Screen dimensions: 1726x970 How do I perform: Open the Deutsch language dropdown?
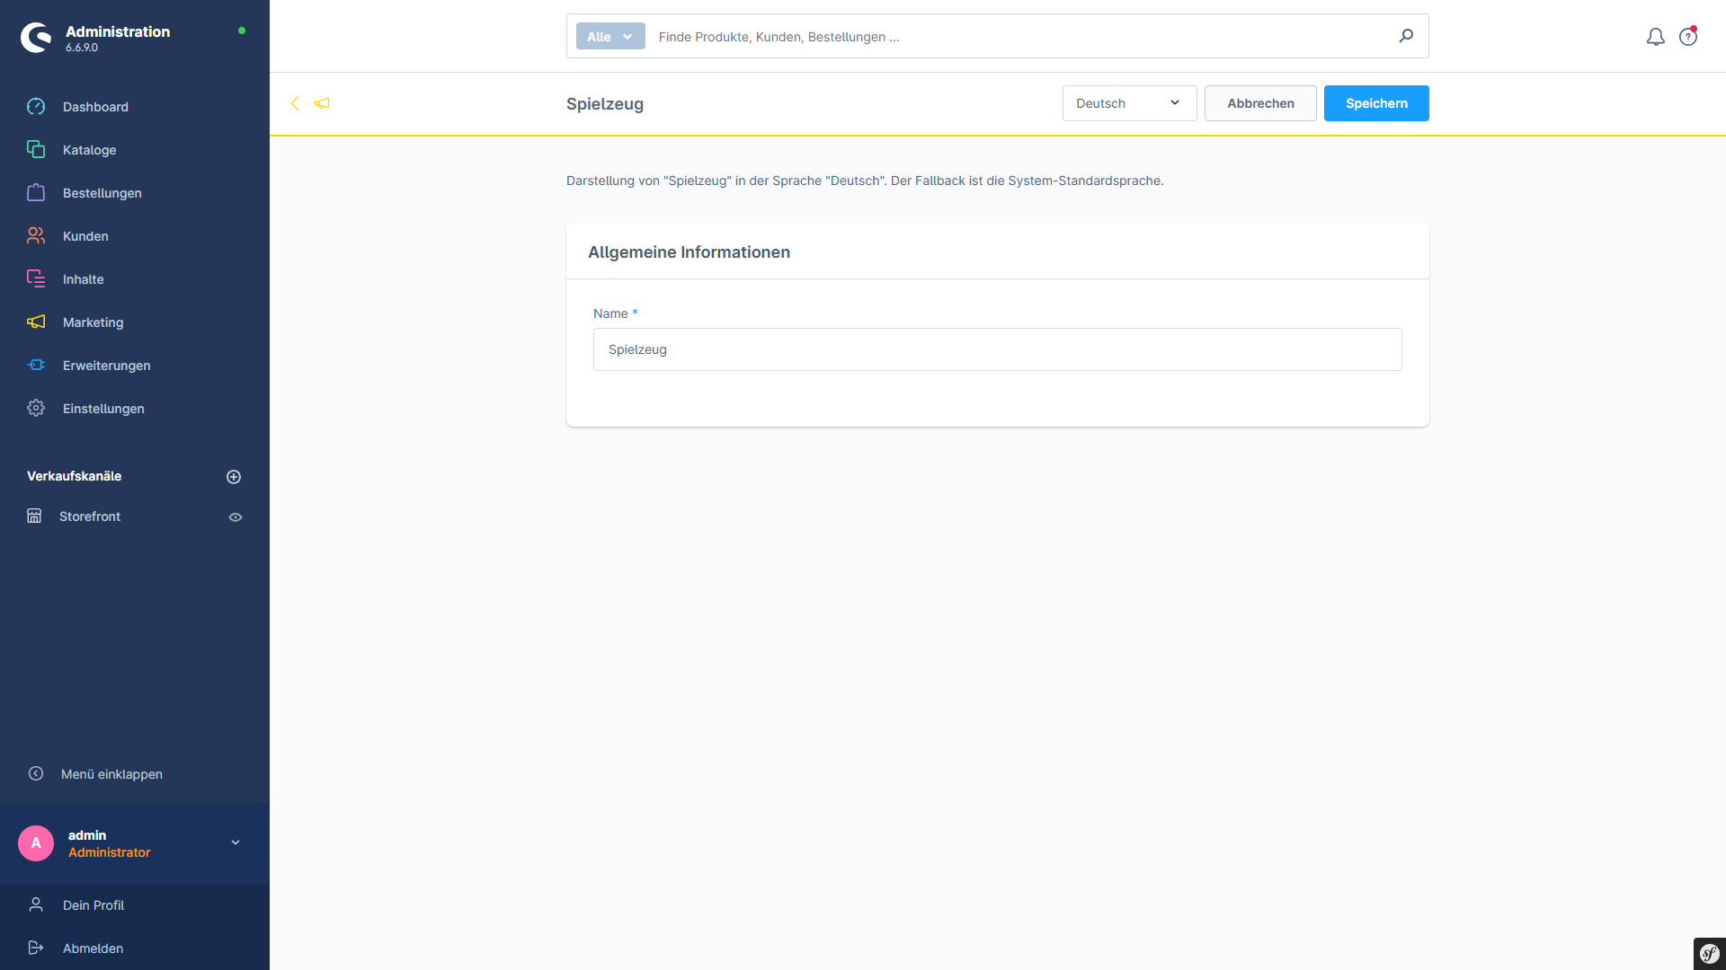1129,103
